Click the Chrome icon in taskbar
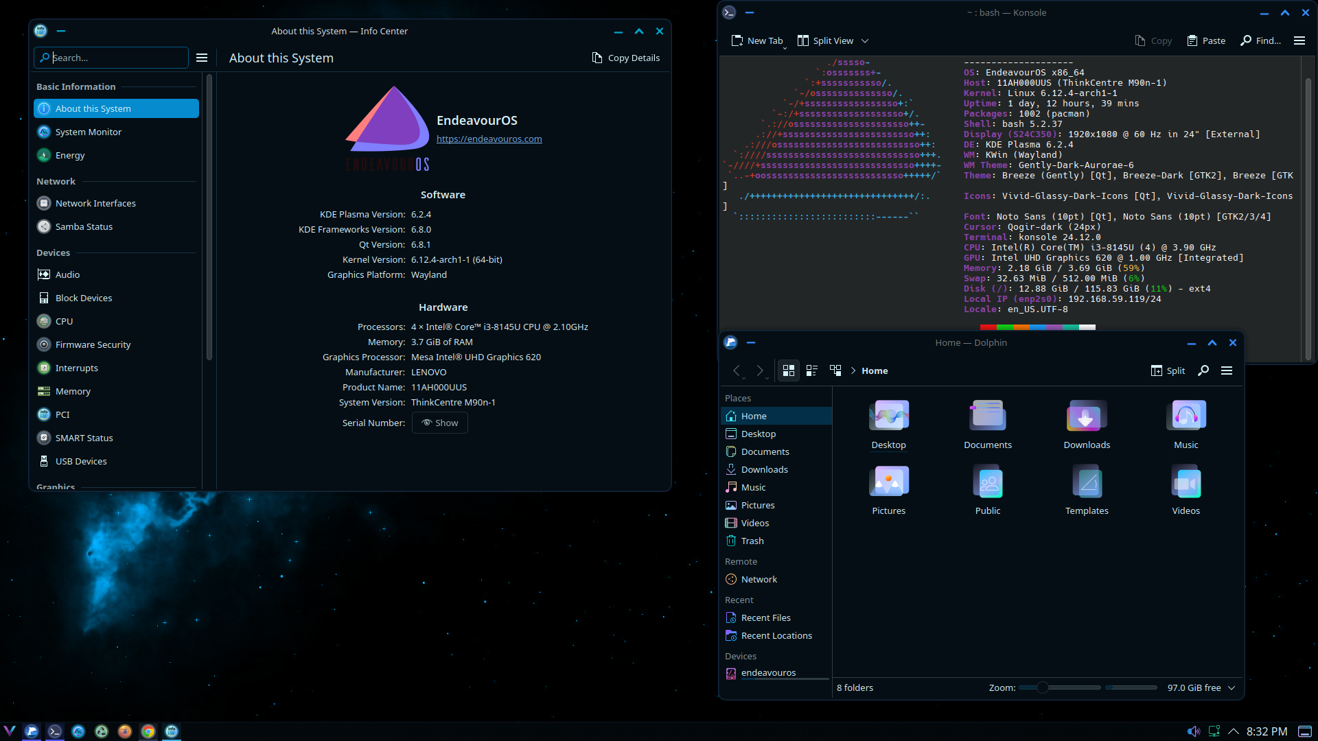Screen dimensions: 1318x741 pos(148,731)
